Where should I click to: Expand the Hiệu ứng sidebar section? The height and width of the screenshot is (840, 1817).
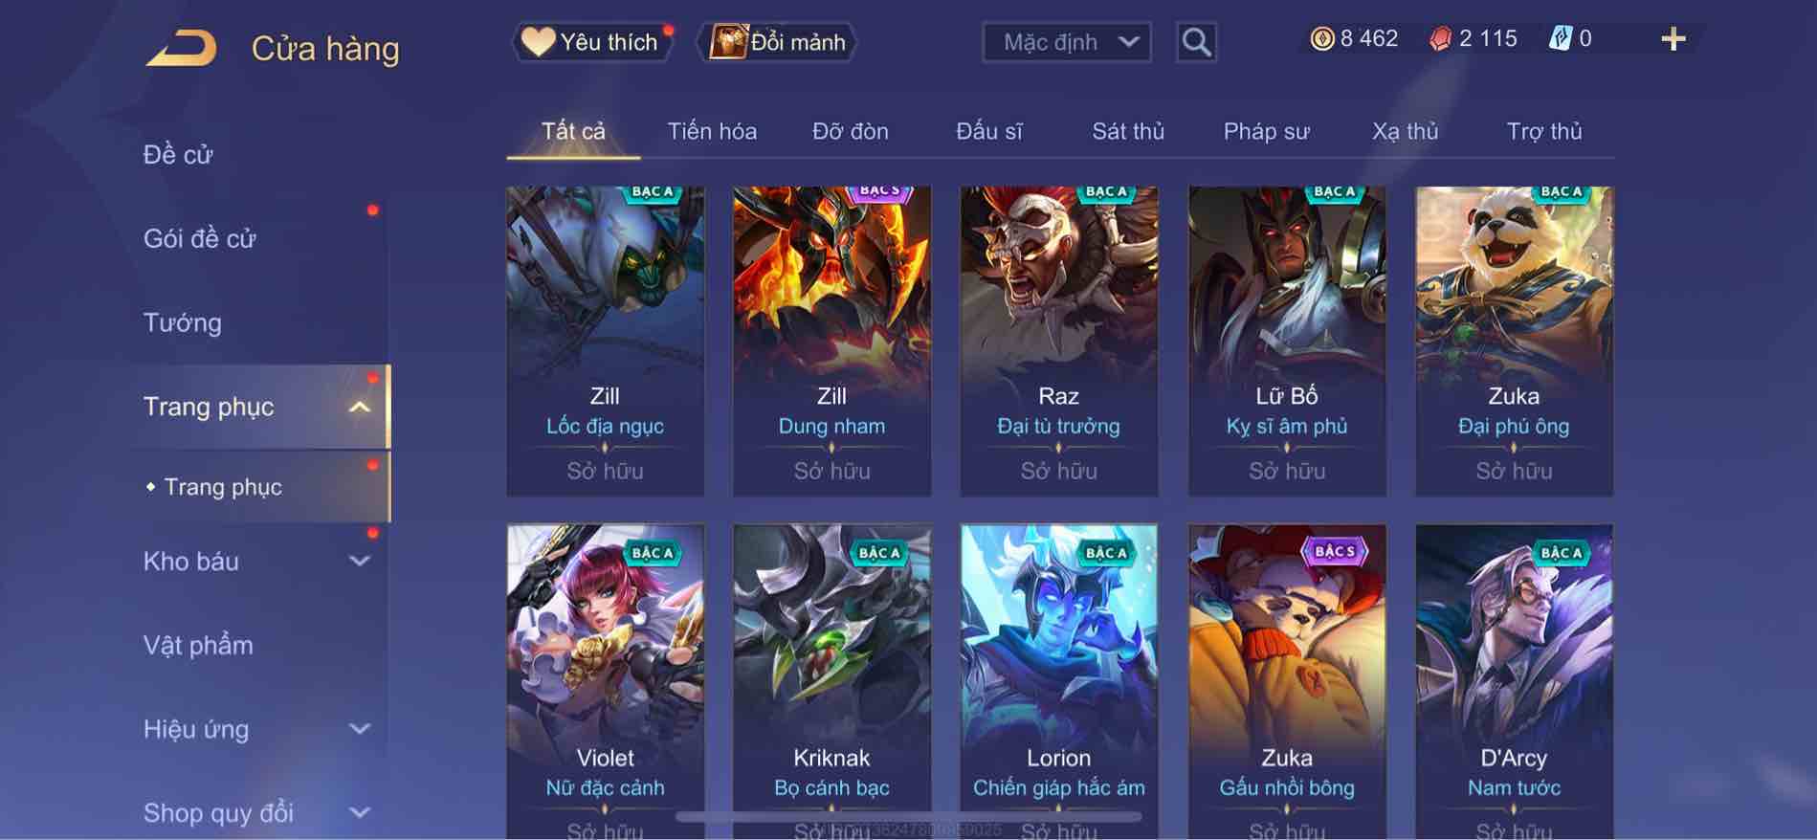[359, 729]
